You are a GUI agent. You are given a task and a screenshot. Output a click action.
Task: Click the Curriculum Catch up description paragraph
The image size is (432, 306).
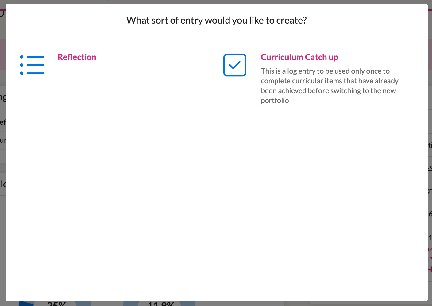330,86
